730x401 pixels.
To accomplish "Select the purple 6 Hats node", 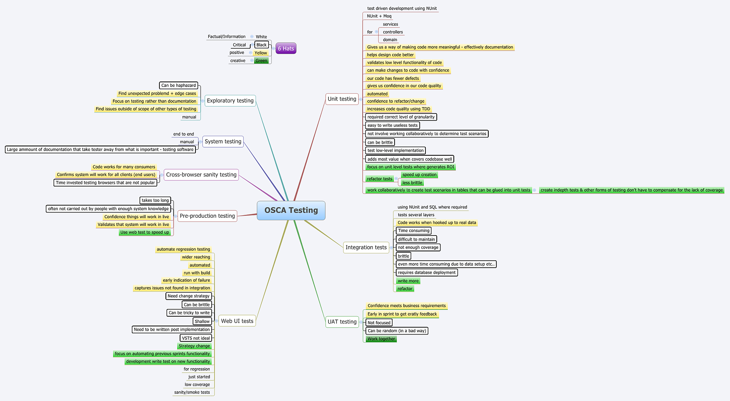I will click(286, 49).
